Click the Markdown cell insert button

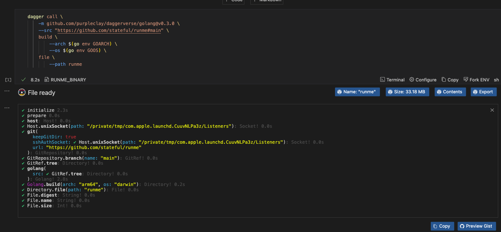[x=267, y=1]
